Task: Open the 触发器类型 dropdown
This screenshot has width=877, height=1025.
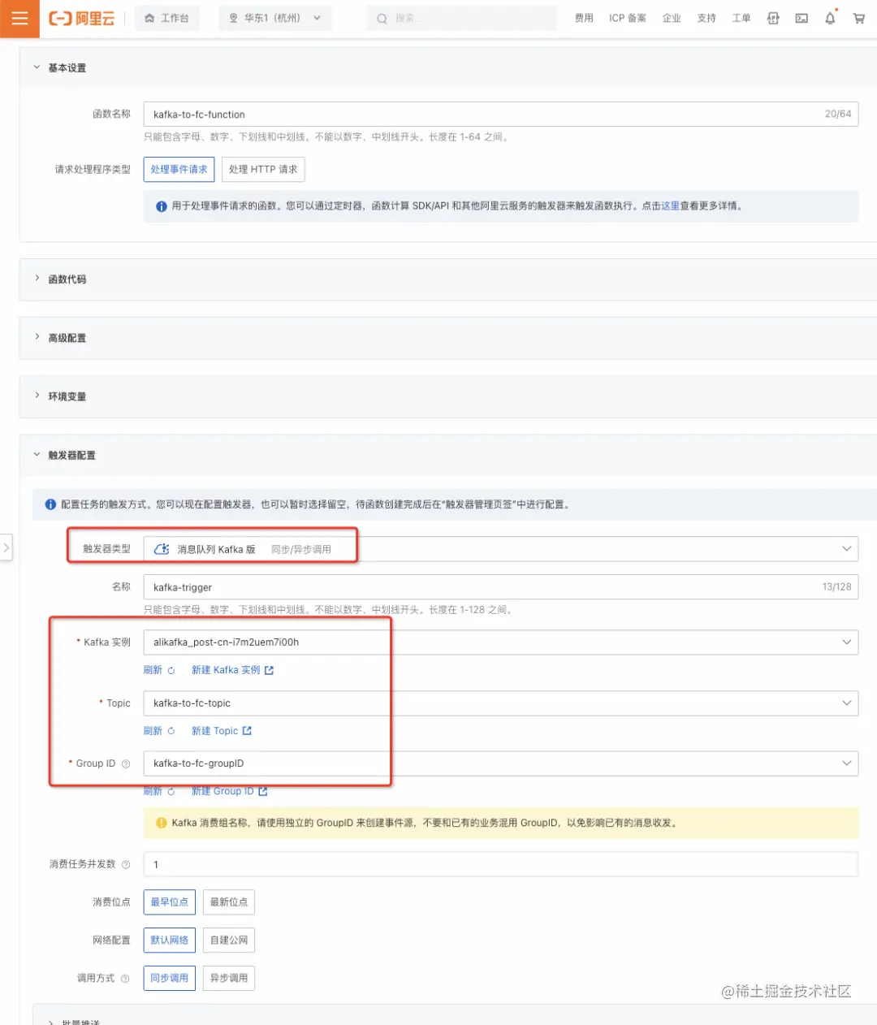Action: (x=500, y=549)
